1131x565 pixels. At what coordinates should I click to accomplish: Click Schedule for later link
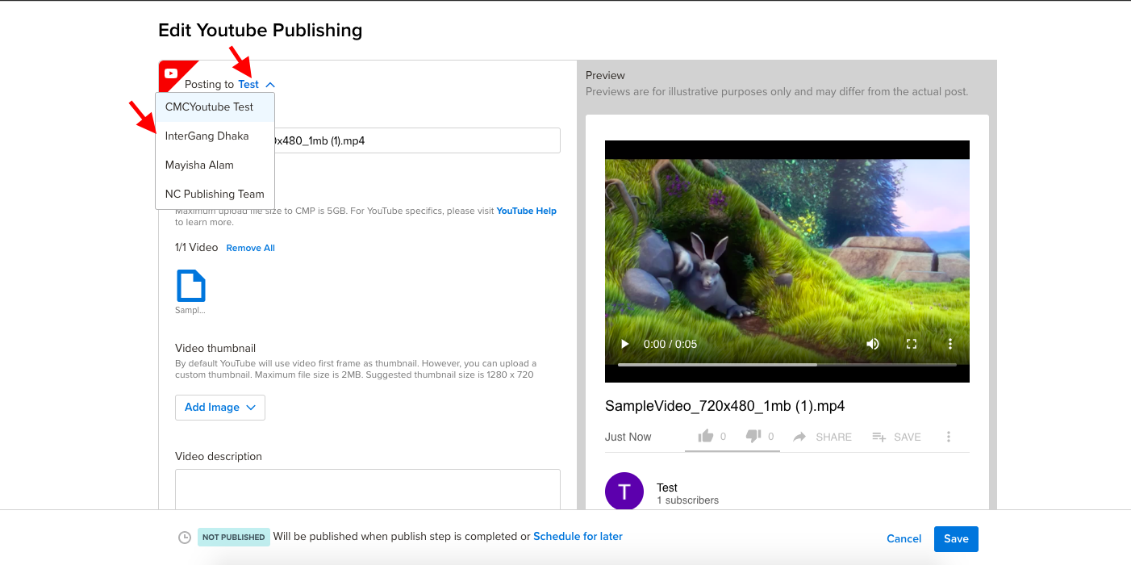(578, 536)
